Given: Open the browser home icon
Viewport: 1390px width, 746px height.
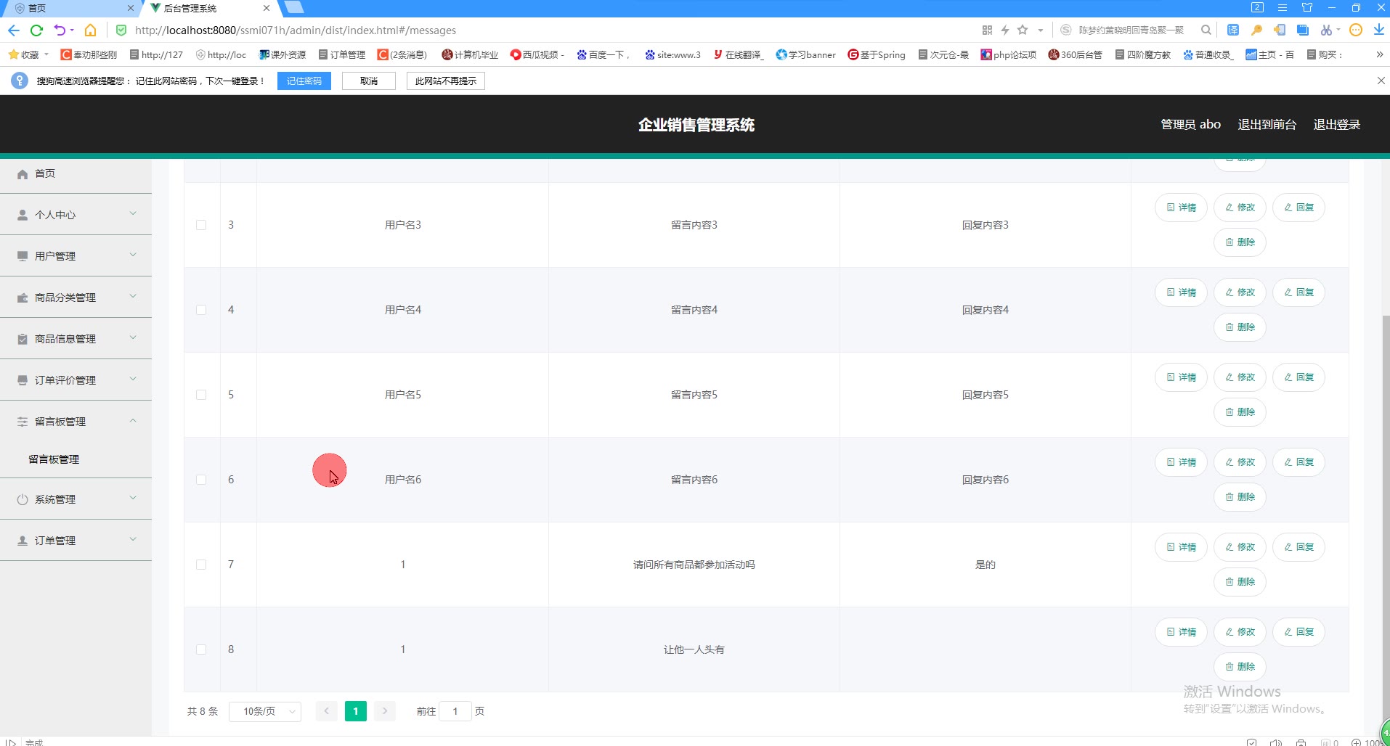Looking at the screenshot, I should 90,30.
